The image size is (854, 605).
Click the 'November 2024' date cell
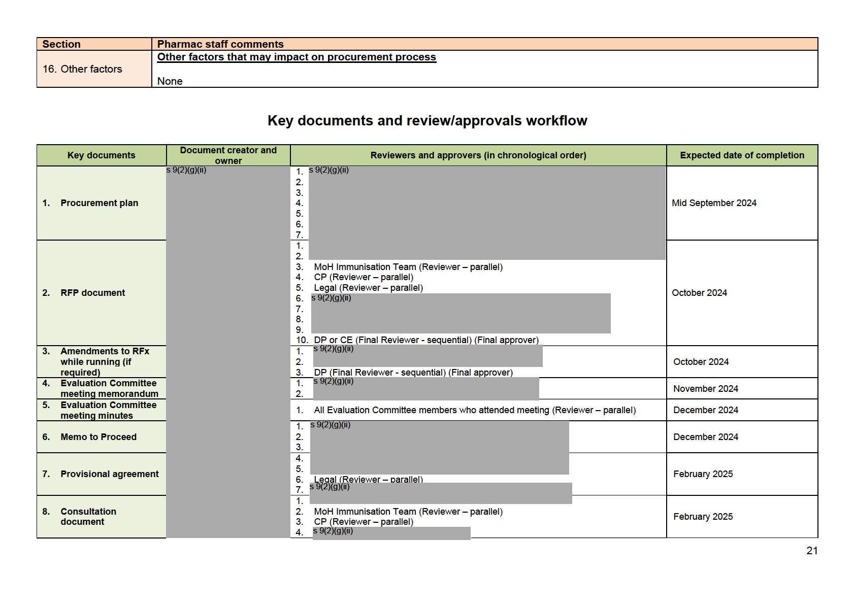tap(705, 389)
